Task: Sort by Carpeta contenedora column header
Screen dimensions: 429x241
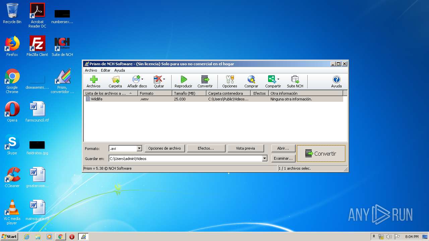Action: pyautogui.click(x=228, y=93)
